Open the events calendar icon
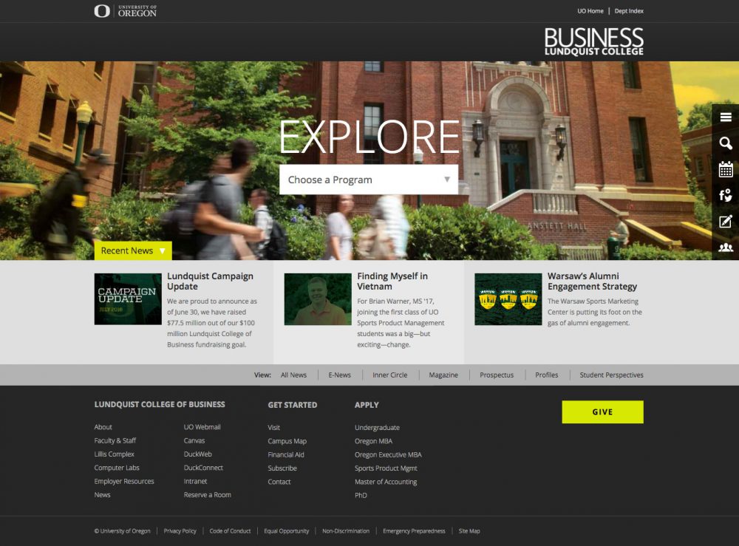The image size is (739, 546). 725,169
